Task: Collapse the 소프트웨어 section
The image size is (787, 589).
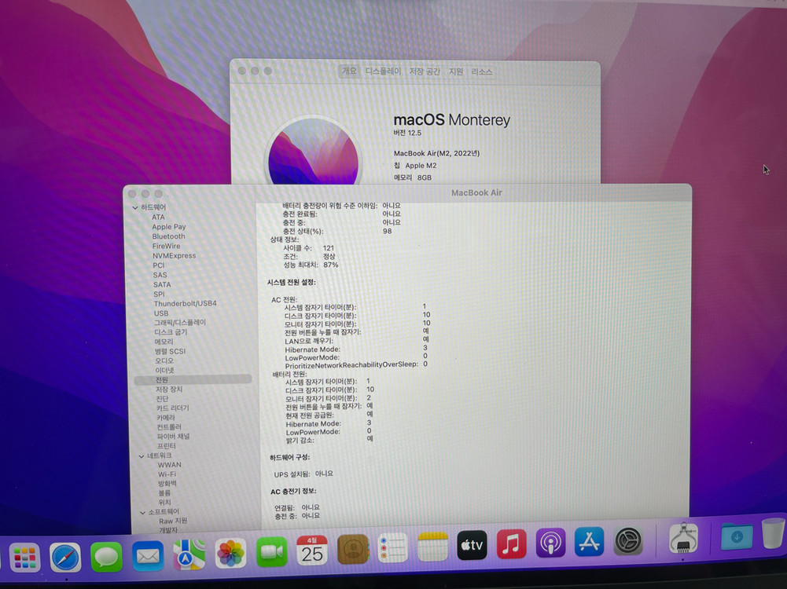Action: tap(141, 512)
